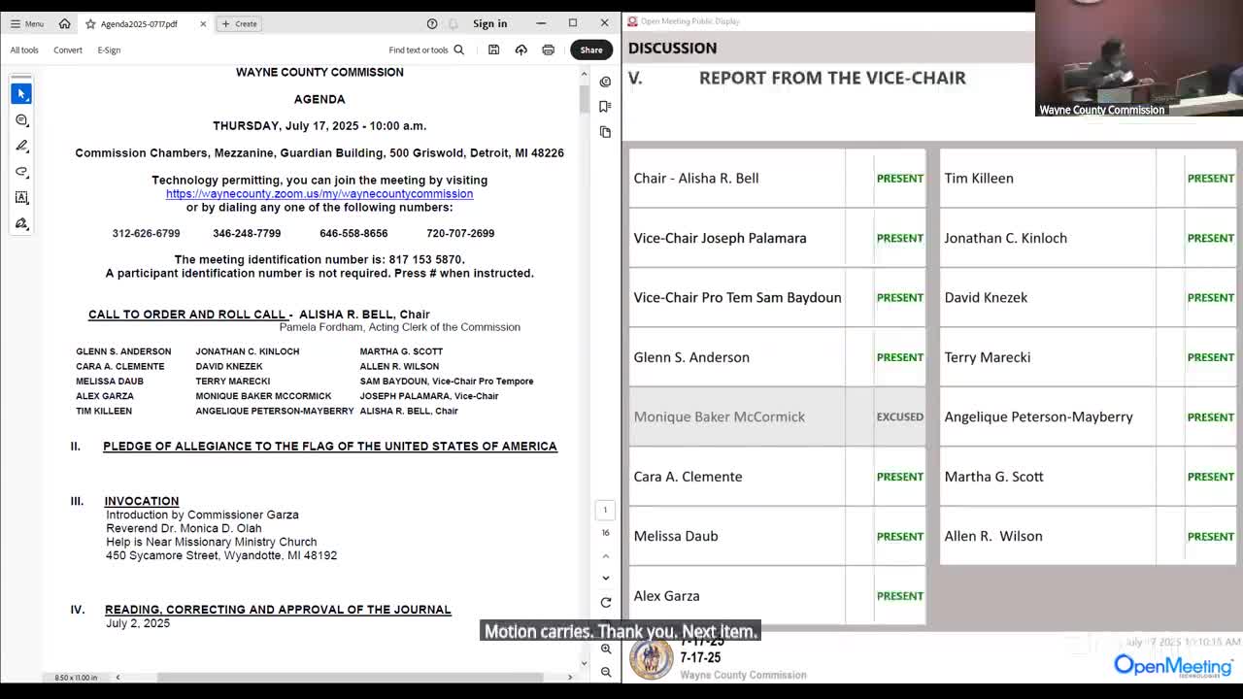This screenshot has height=699, width=1243.
Task: Open the page thumbnails panel icon
Action: [605, 132]
